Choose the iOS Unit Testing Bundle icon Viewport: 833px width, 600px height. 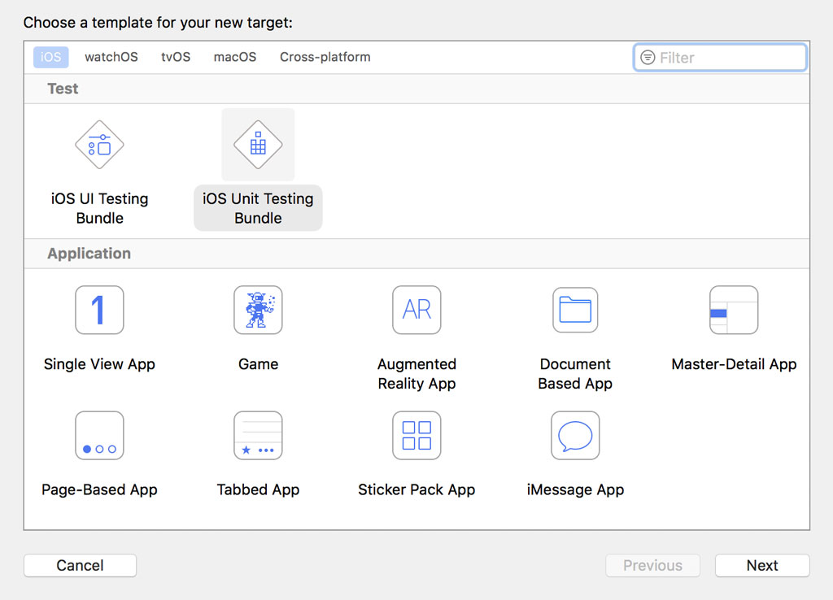pyautogui.click(x=258, y=146)
